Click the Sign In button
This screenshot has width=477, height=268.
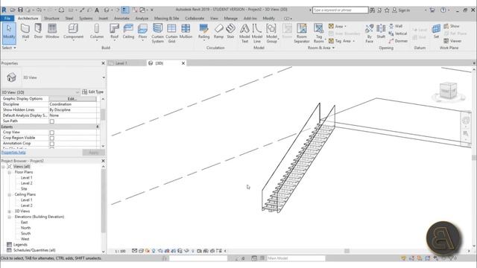click(x=401, y=10)
